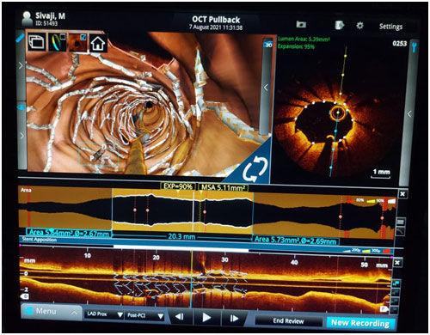Click the export document icon
This screenshot has height=335, width=430.
click(339, 25)
